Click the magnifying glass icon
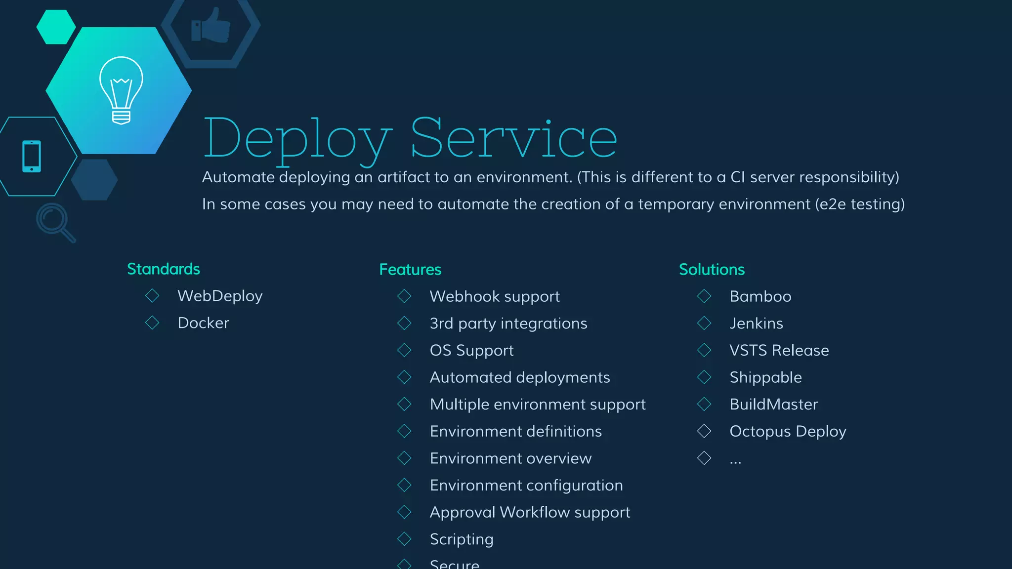 pos(56,223)
